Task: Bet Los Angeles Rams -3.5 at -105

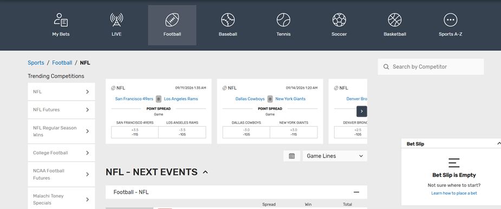Action: coord(182,132)
